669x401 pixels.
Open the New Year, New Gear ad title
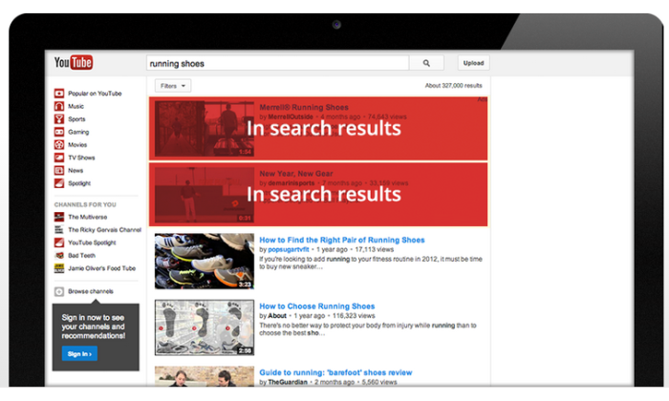point(296,174)
